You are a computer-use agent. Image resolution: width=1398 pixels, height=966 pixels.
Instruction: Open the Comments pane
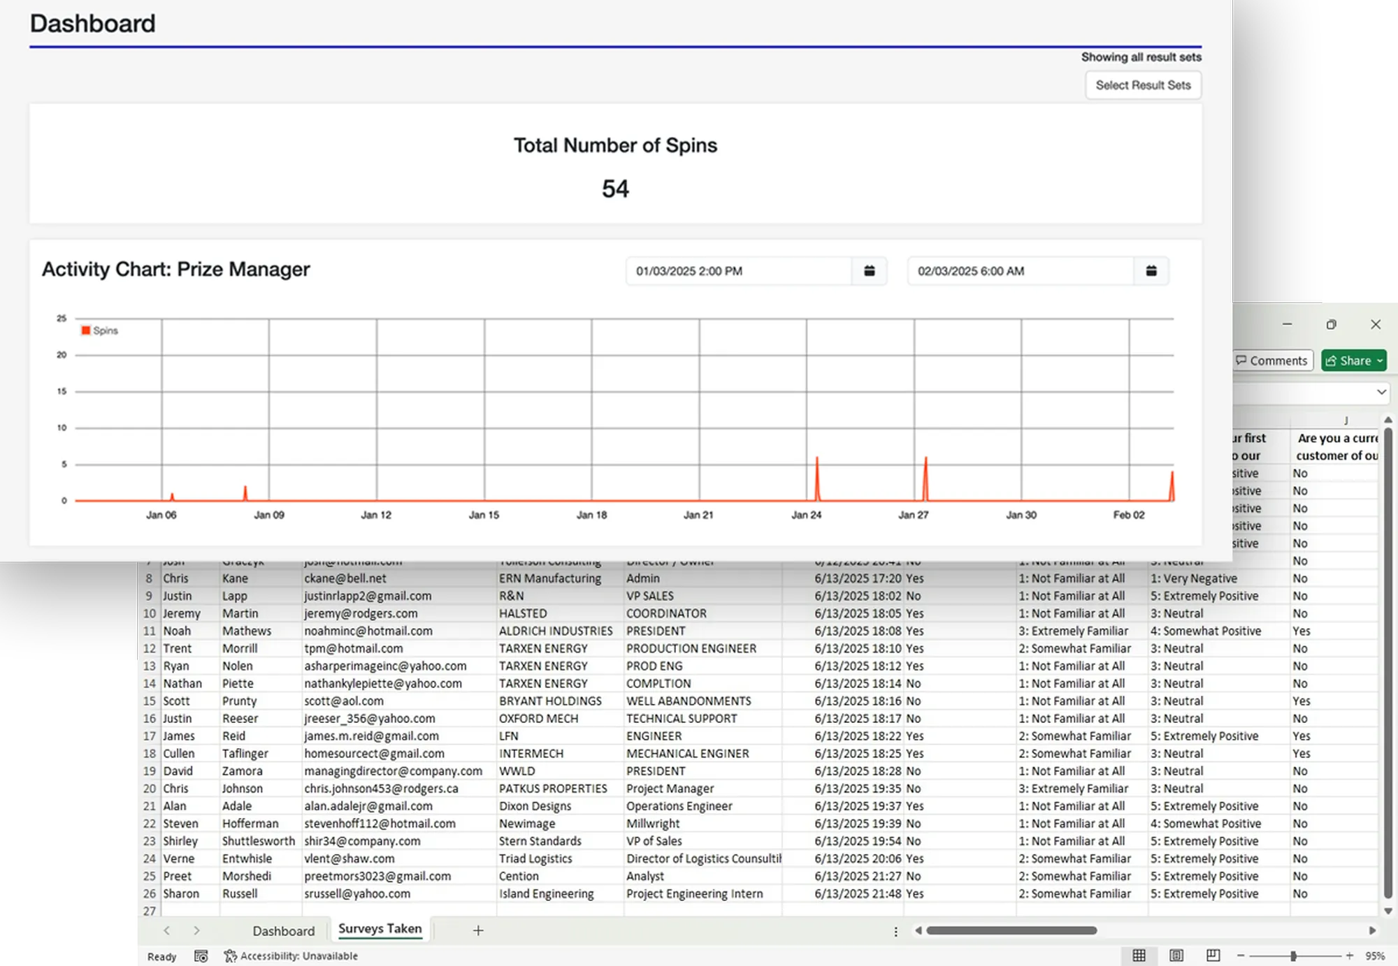tap(1271, 360)
